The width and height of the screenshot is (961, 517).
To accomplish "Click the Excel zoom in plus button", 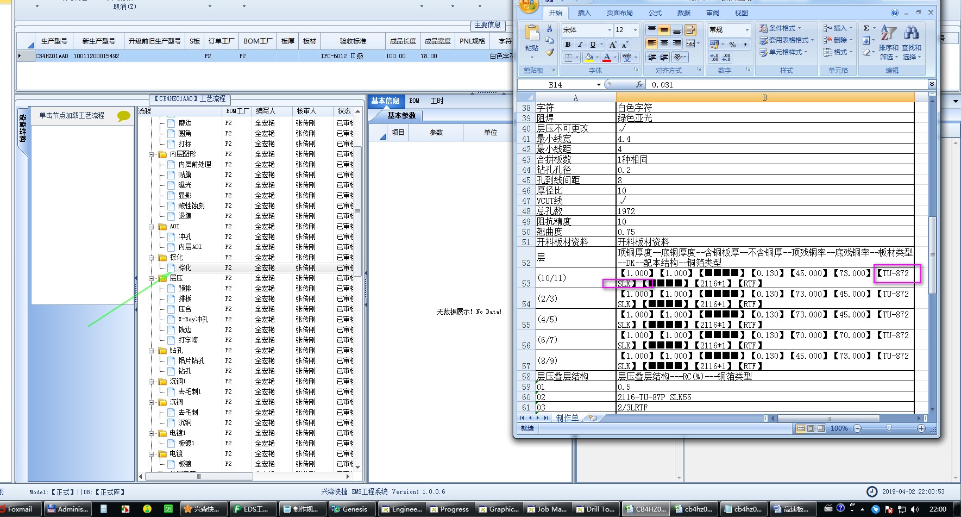I will pyautogui.click(x=921, y=428).
